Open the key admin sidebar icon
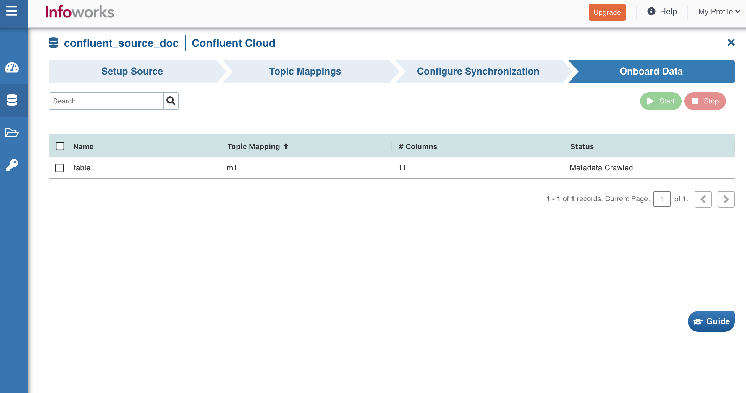The width and height of the screenshot is (746, 393). pyautogui.click(x=12, y=165)
